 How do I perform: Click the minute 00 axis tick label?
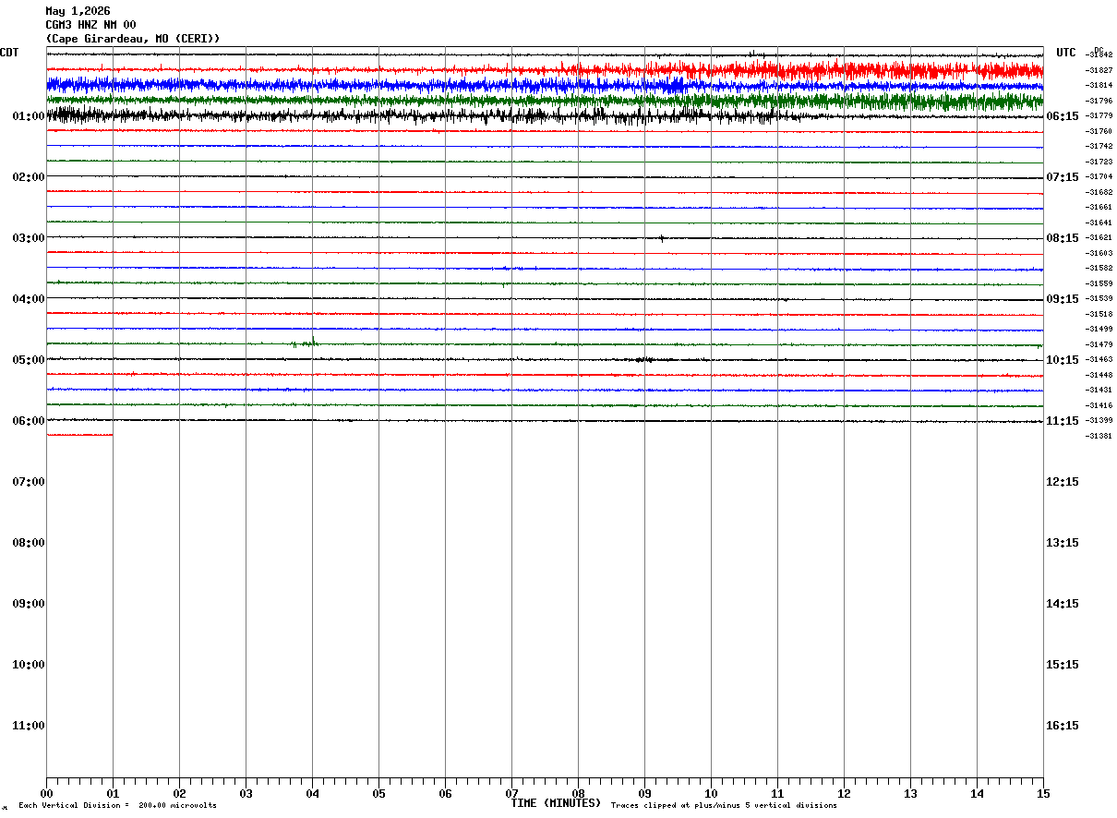click(46, 793)
